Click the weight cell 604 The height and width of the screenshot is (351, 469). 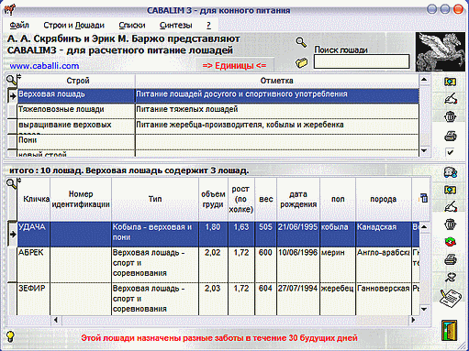tap(265, 299)
